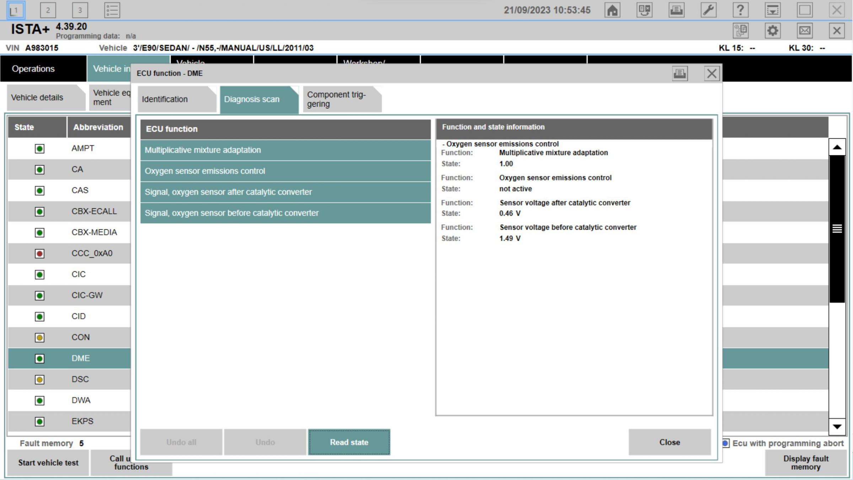
Task: Open the Identification tab
Action: pos(177,99)
